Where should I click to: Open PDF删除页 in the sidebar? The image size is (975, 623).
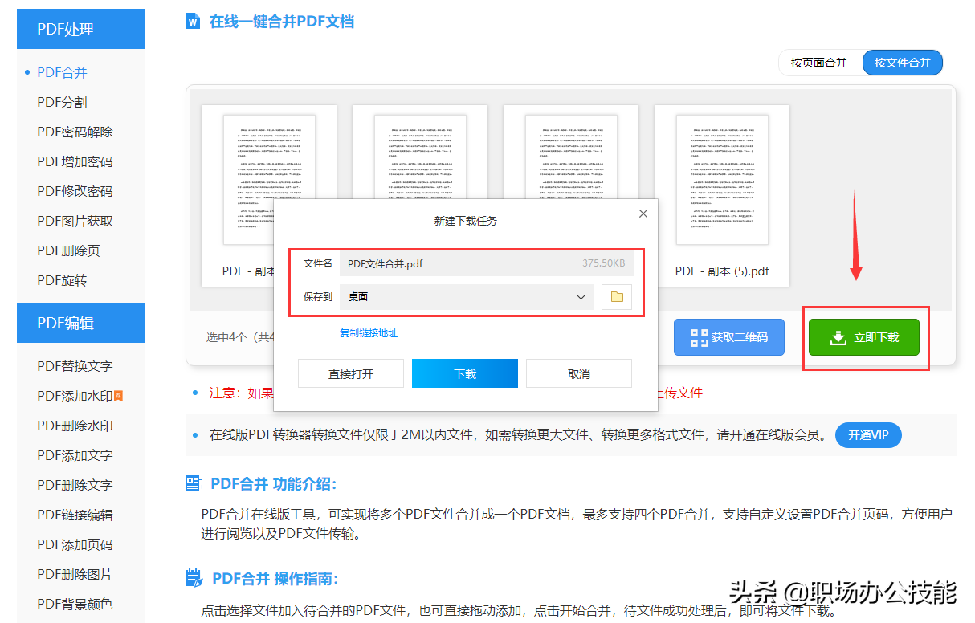coord(68,250)
